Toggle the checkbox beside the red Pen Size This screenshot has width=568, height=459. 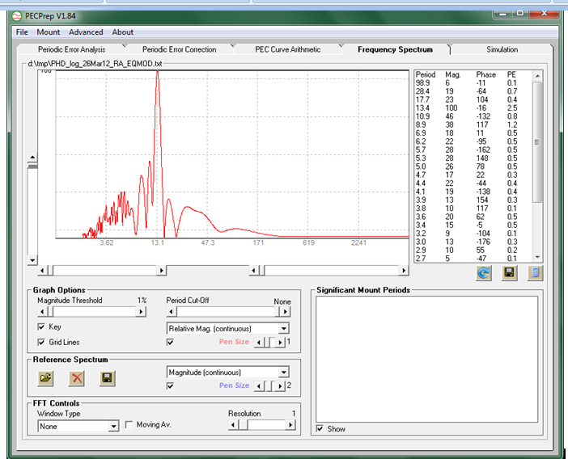(170, 342)
